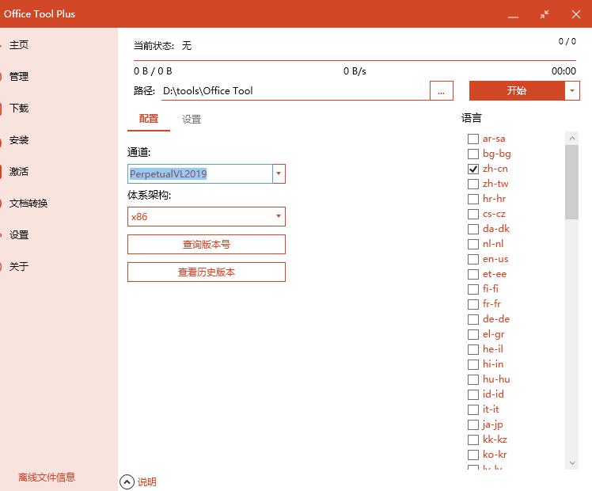
Task: Check the hr-hr language checkbox
Action: [x=473, y=199]
